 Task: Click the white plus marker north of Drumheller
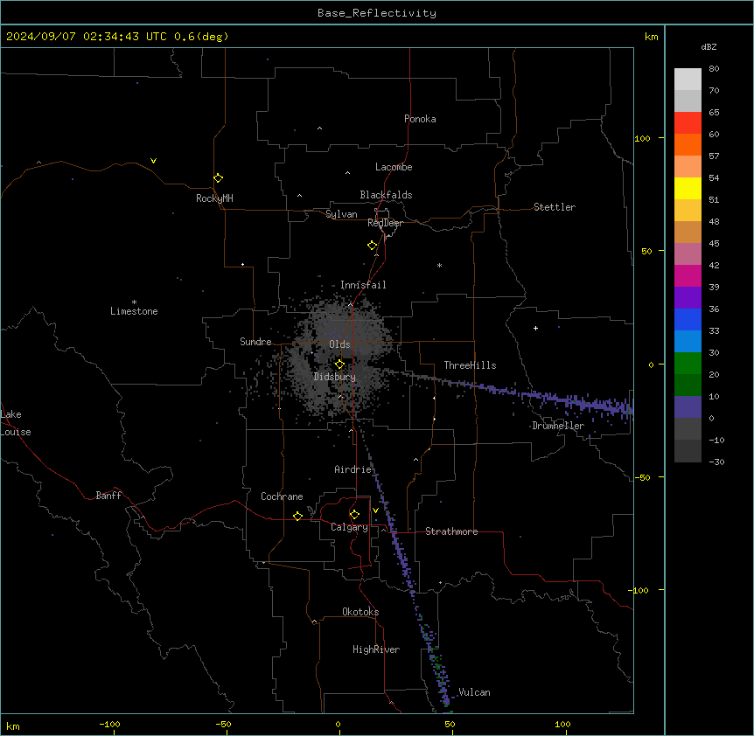pos(535,328)
